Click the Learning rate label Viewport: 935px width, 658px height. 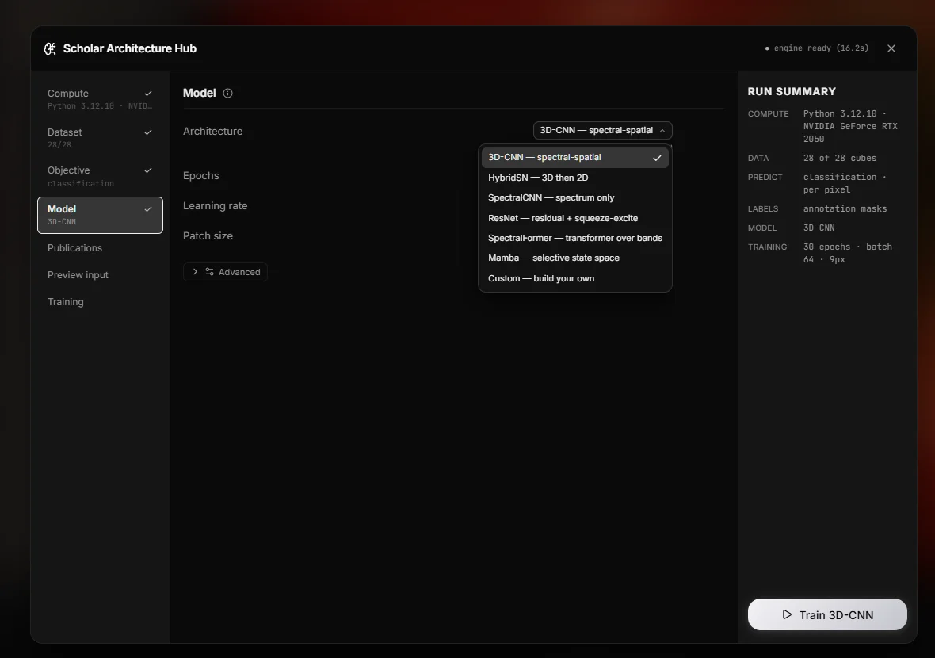(x=216, y=206)
